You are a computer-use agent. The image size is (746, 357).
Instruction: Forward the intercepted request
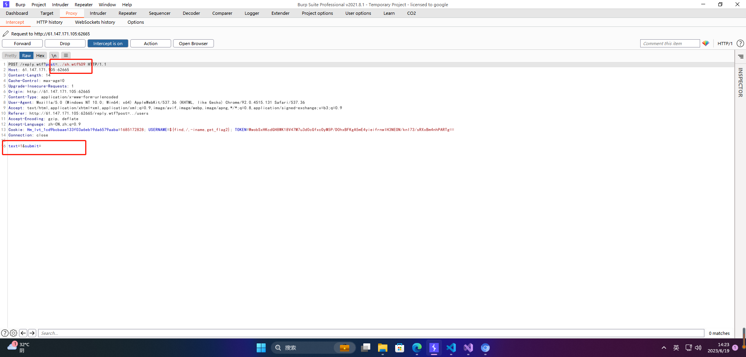22,44
